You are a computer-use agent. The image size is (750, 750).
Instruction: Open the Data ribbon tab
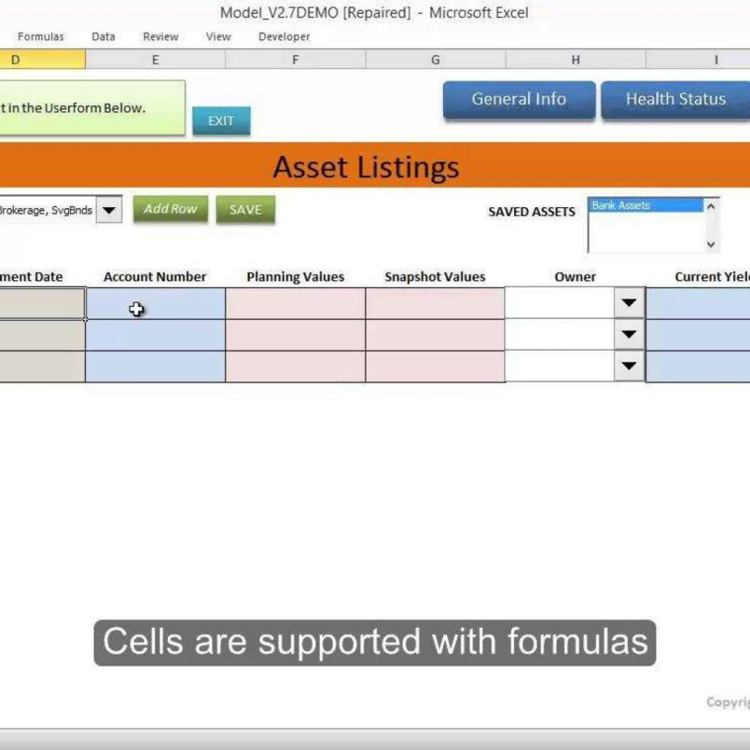point(104,36)
